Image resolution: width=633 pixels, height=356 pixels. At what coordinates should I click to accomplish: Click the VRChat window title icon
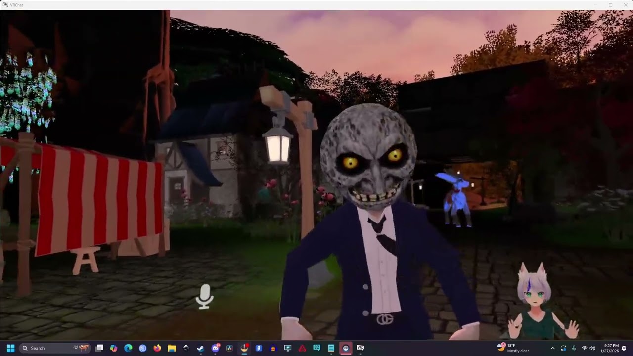coord(5,5)
